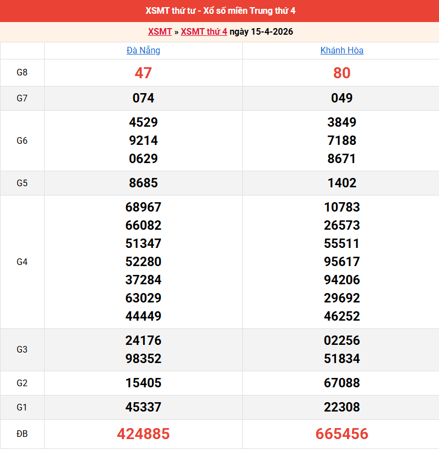Select the G7 row label
The width and height of the screenshot is (439, 449).
(22, 99)
